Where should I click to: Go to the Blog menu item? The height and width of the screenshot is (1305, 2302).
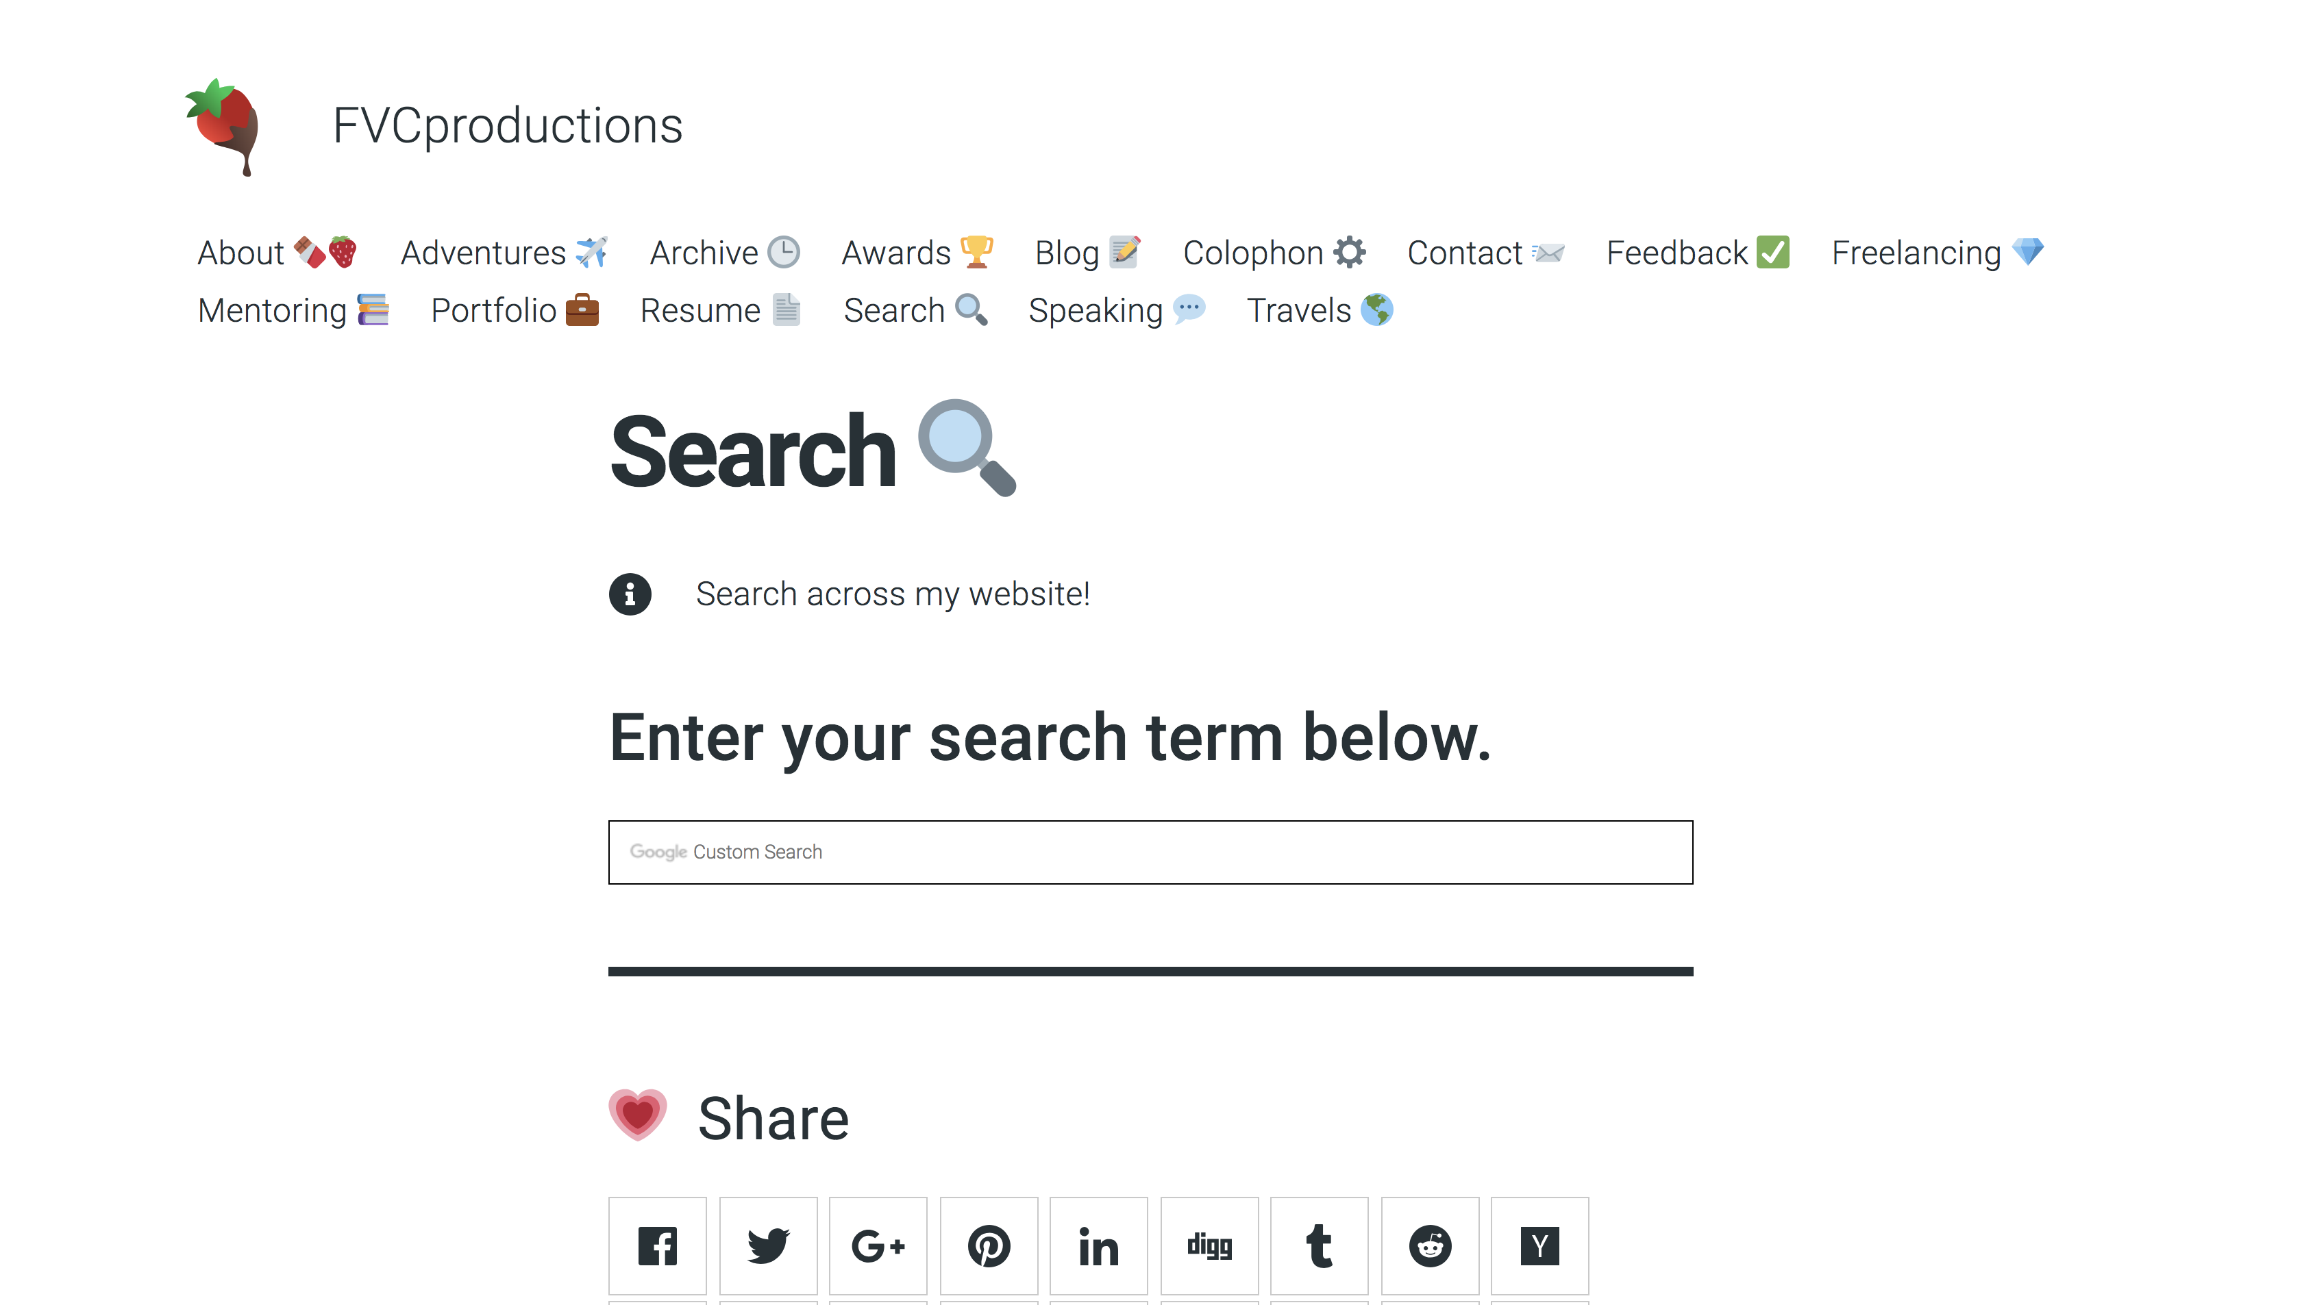point(1087,253)
